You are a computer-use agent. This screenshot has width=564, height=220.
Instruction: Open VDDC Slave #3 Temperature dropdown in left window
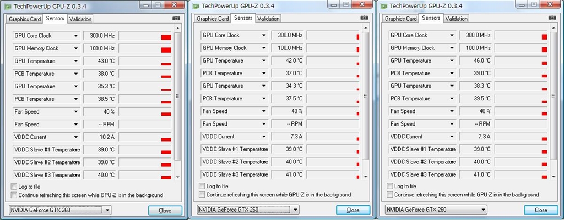tap(46, 175)
